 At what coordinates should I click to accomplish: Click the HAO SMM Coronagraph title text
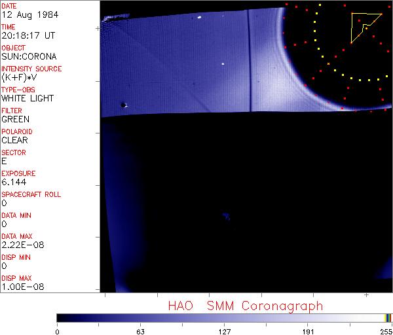click(x=245, y=306)
